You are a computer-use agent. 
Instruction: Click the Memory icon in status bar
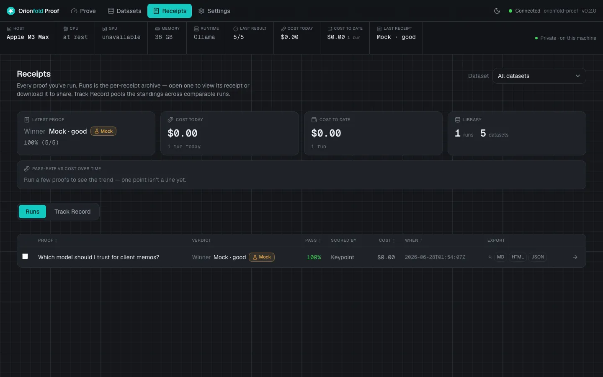coord(157,28)
